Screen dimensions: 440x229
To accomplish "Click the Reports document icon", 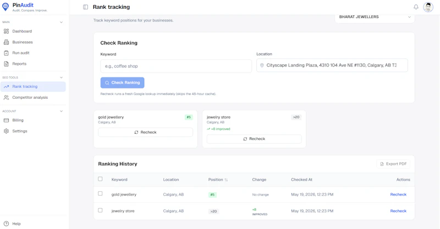I will [6, 64].
